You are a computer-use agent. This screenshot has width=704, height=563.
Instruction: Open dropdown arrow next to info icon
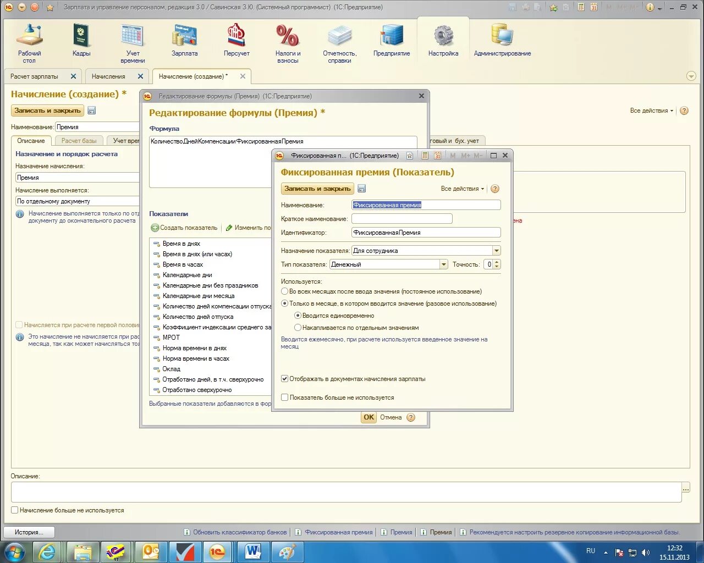(x=660, y=8)
